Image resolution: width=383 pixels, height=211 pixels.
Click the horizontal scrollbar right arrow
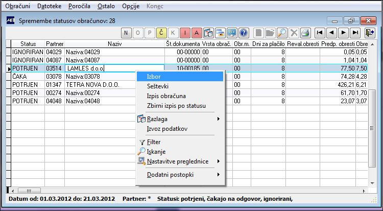364,191
